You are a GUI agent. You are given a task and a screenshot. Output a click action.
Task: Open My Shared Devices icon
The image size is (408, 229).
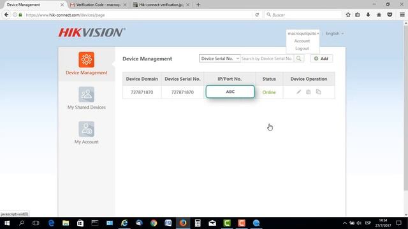pyautogui.click(x=87, y=94)
